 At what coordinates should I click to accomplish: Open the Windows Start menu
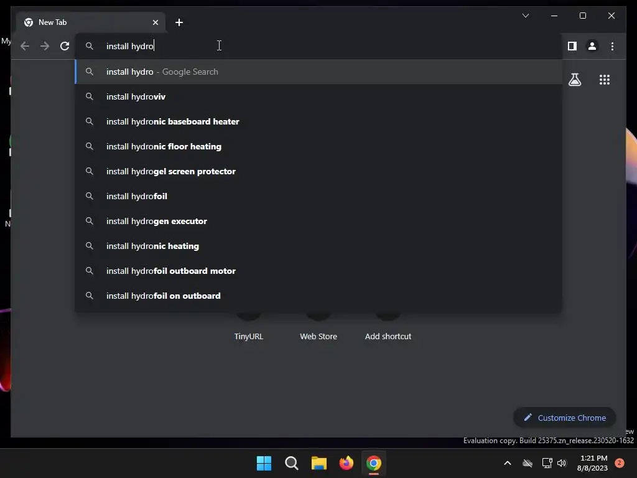(264, 463)
